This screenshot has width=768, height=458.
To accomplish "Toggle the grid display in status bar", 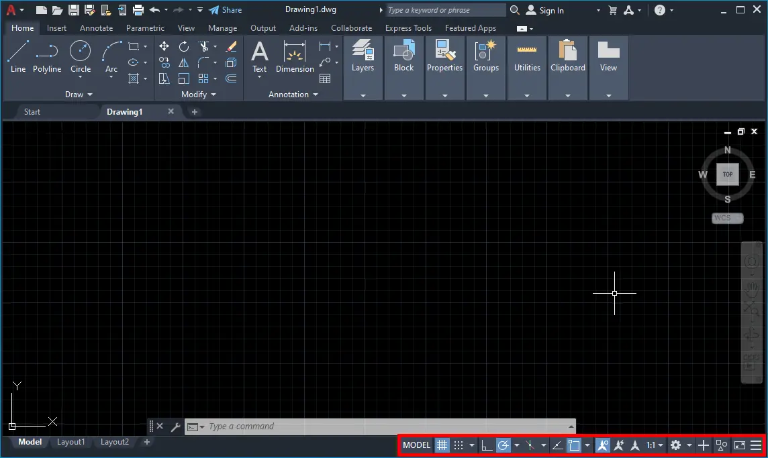I will (x=442, y=445).
